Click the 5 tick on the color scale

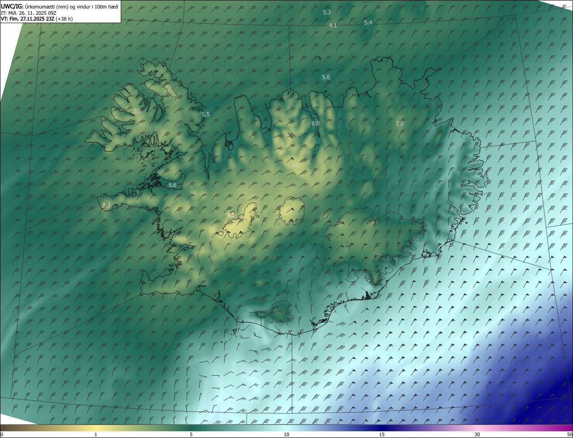[191, 434]
